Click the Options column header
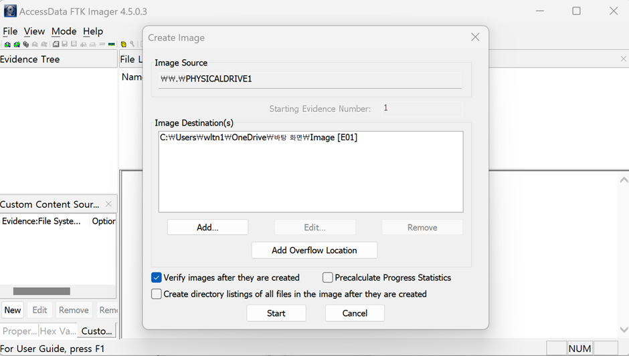Screen dimensions: 629x356 pos(103,221)
